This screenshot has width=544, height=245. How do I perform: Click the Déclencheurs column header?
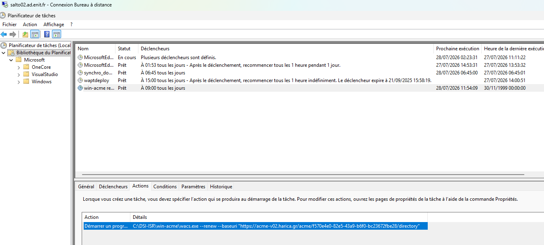pyautogui.click(x=286, y=49)
